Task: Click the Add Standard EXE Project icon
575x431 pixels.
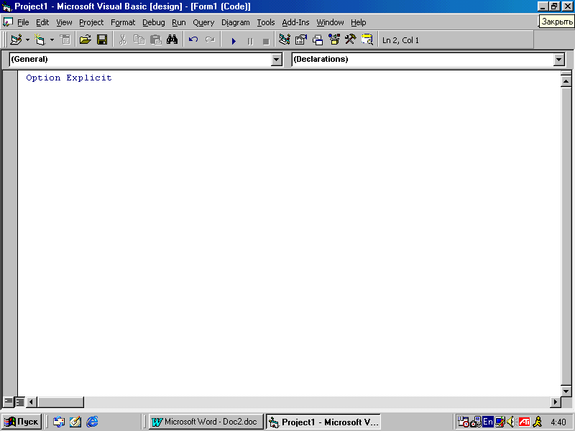Action: pyautogui.click(x=16, y=40)
